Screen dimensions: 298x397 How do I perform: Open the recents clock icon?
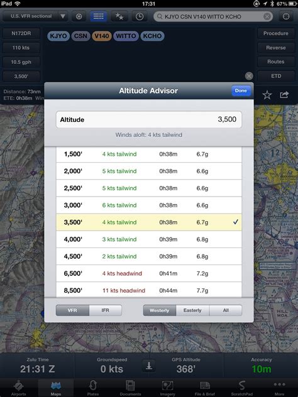[140, 16]
